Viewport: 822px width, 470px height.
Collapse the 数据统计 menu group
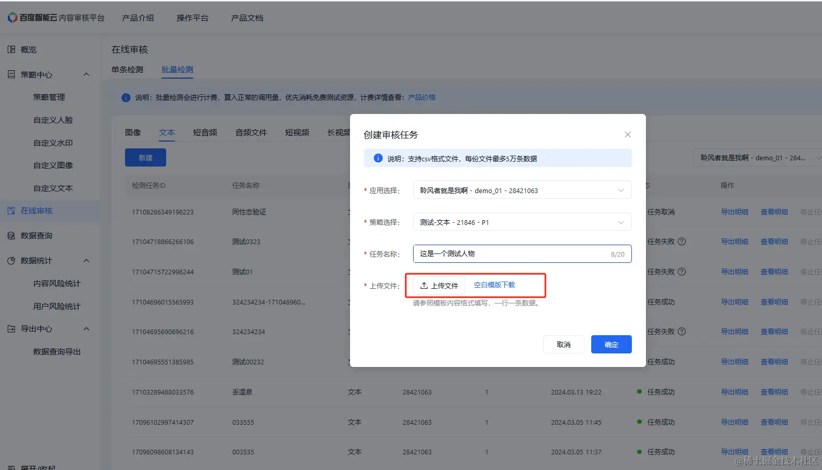86,261
